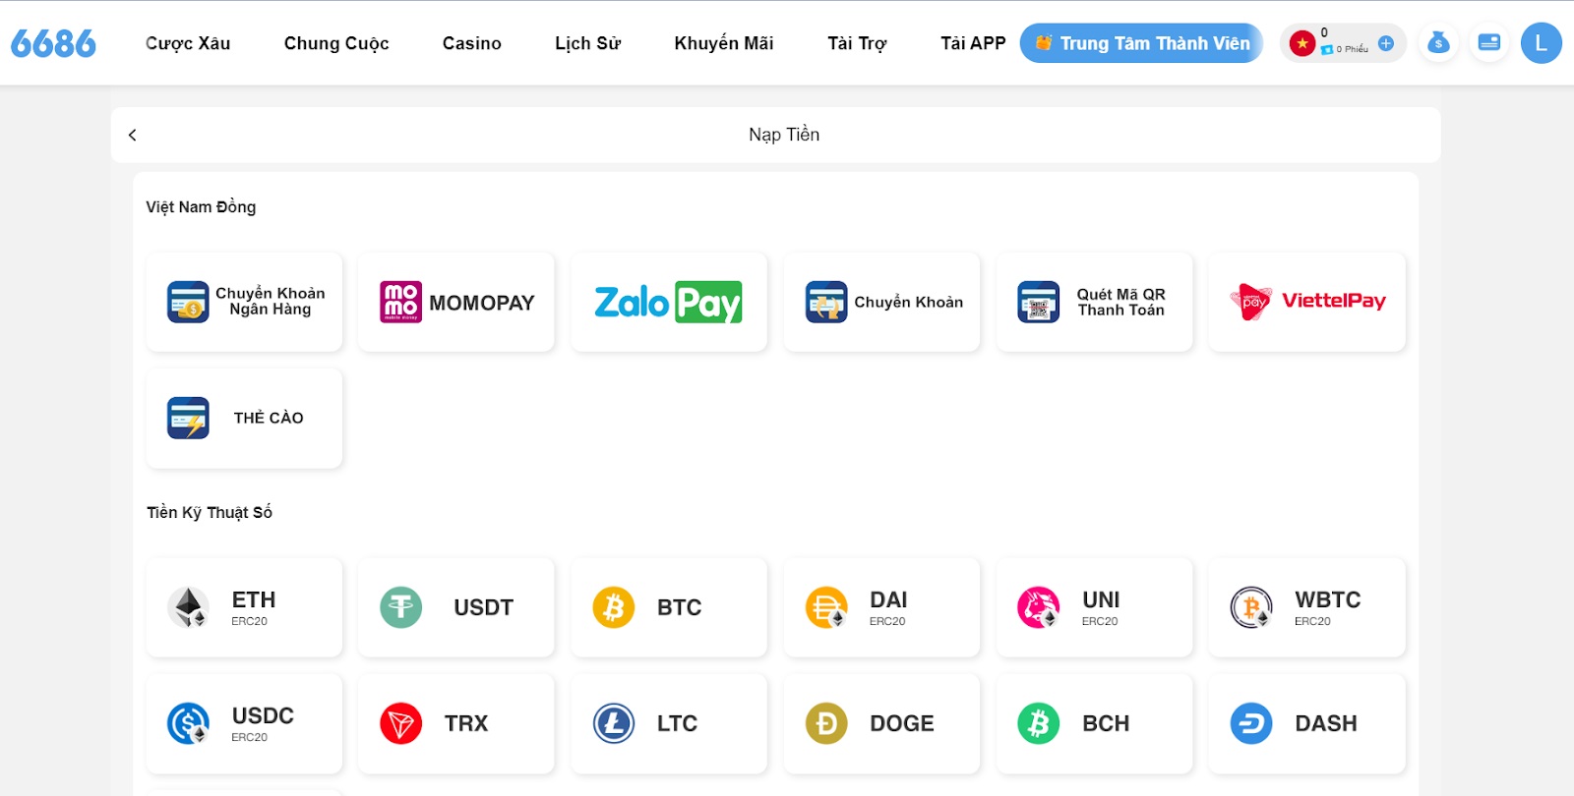Open the Casino menu item
The image size is (1574, 796).
(x=472, y=43)
